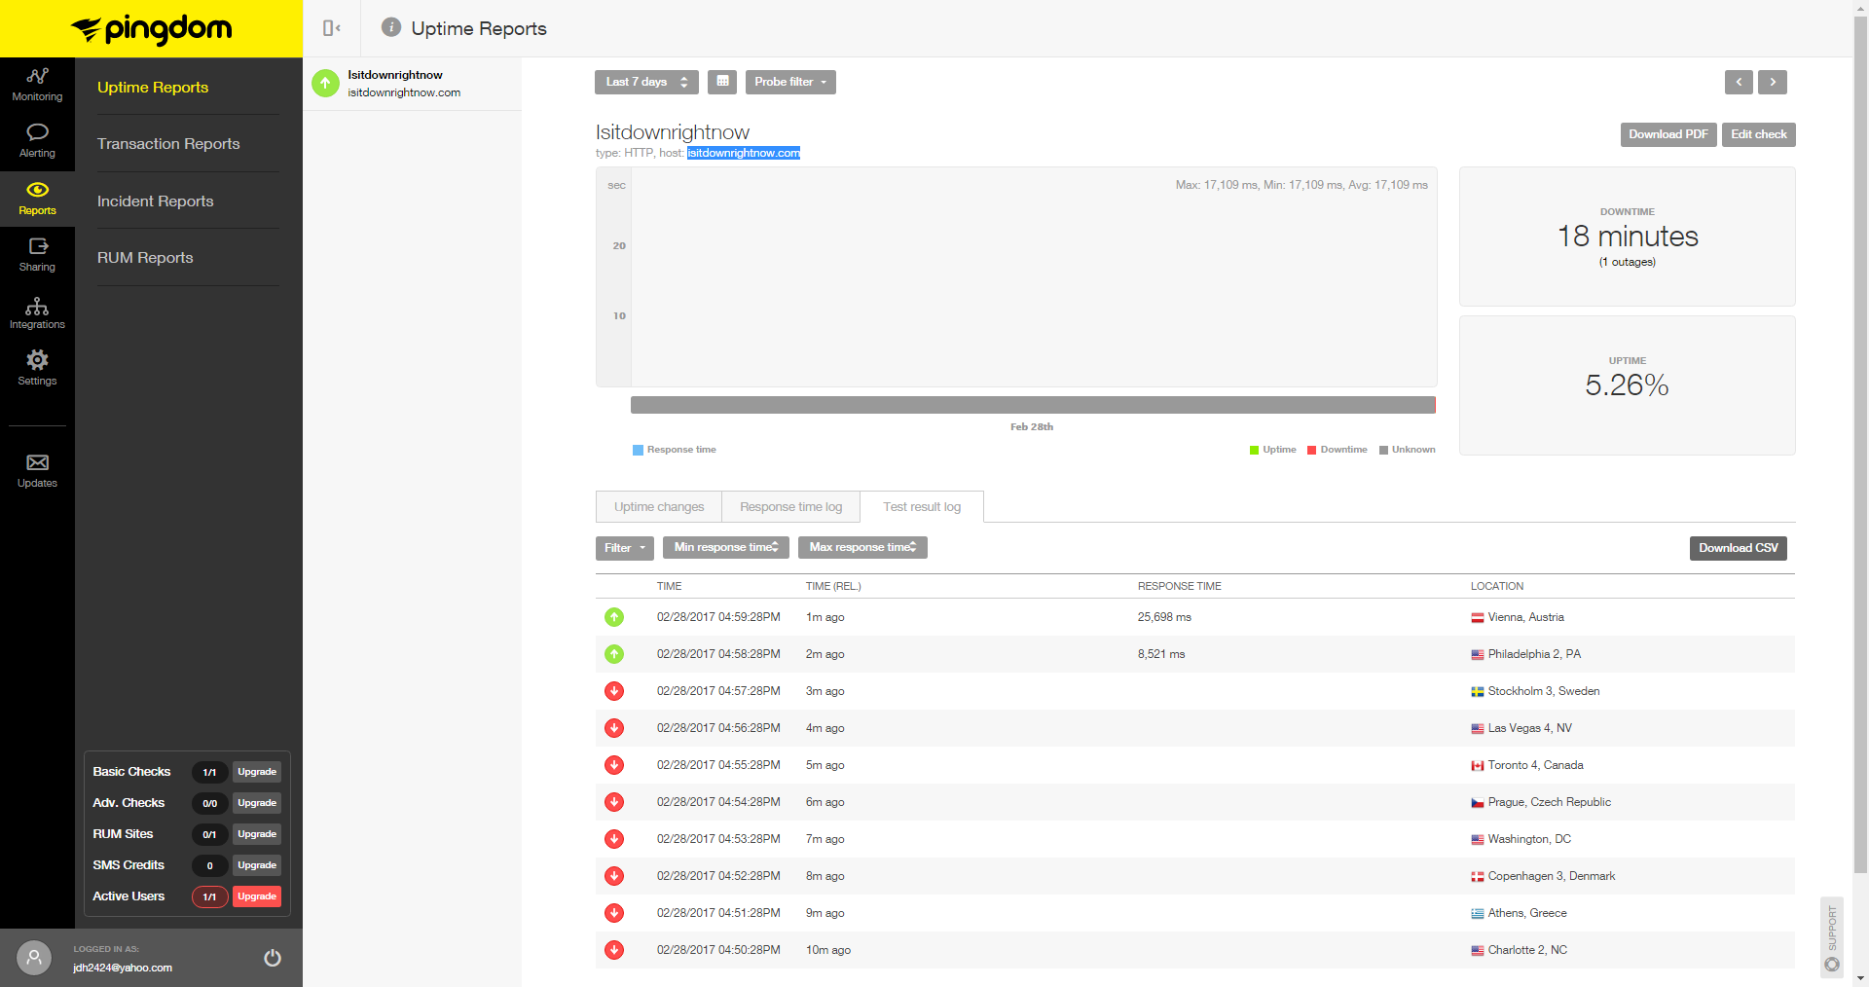Open Uptime Reports menu item
This screenshot has height=987, width=1869.
point(153,88)
